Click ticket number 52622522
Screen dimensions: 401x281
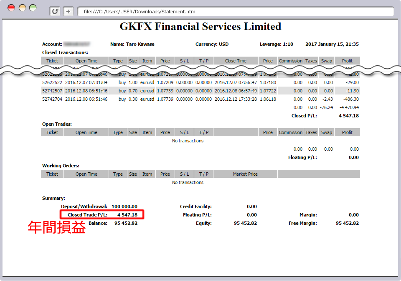tap(52, 82)
